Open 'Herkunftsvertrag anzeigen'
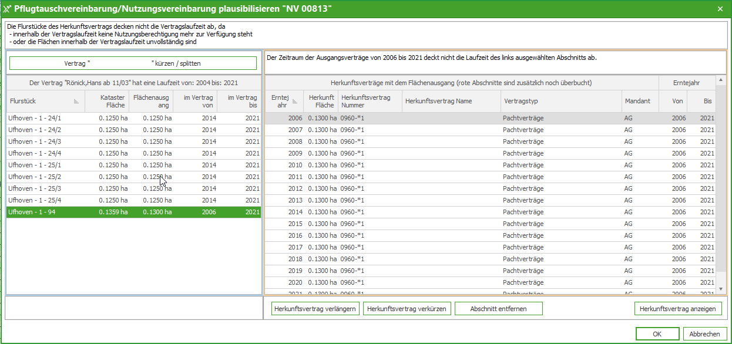Viewport: 732px width, 344px height. tap(677, 309)
